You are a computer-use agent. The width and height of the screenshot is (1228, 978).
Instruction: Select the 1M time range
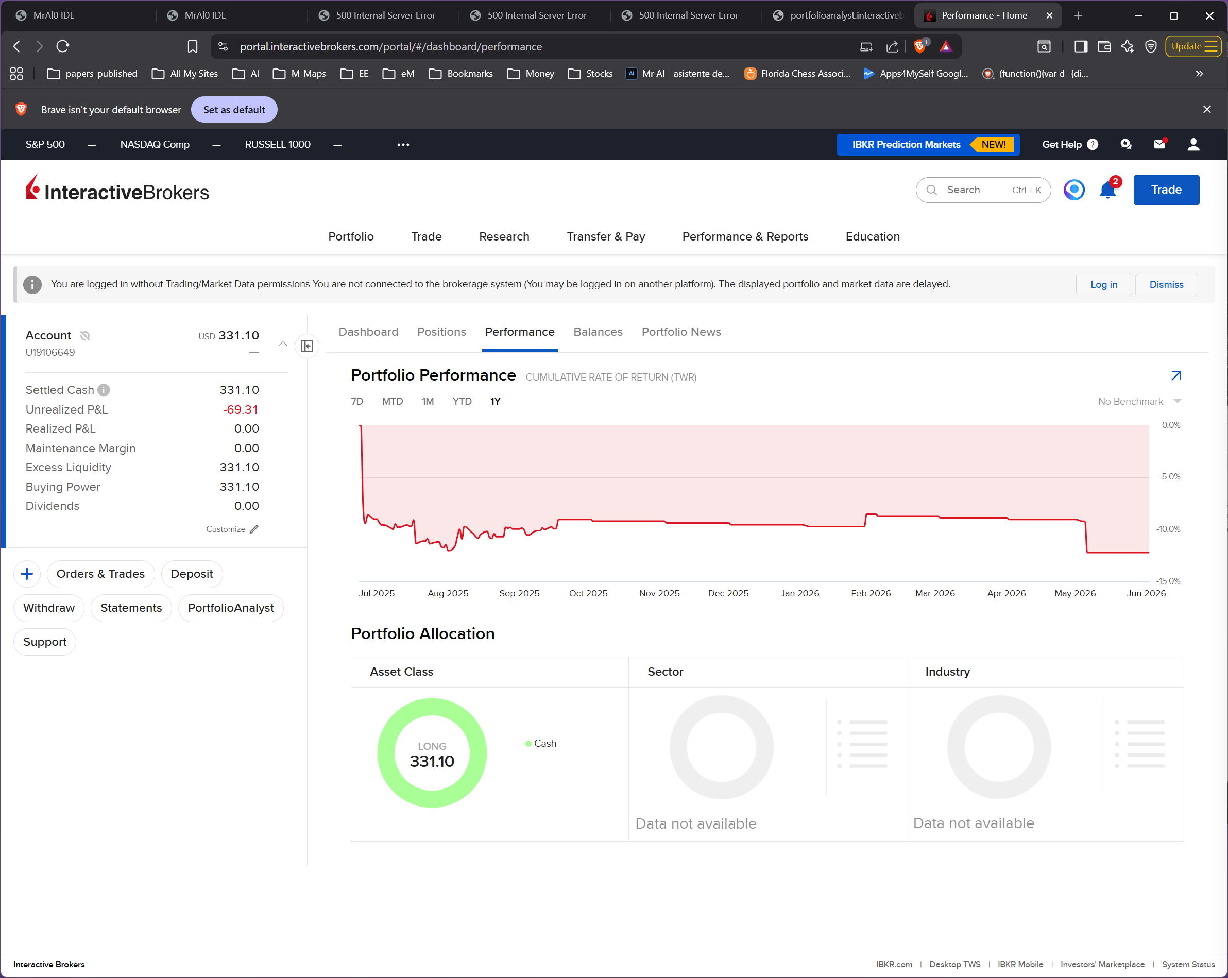point(428,402)
